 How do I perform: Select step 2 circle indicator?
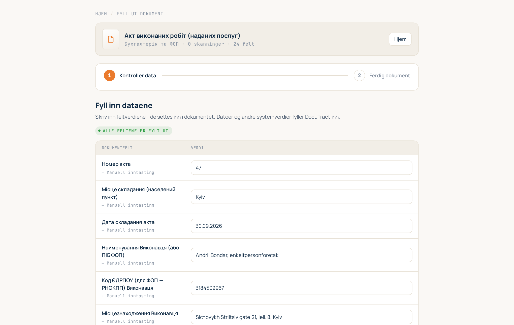[359, 75]
